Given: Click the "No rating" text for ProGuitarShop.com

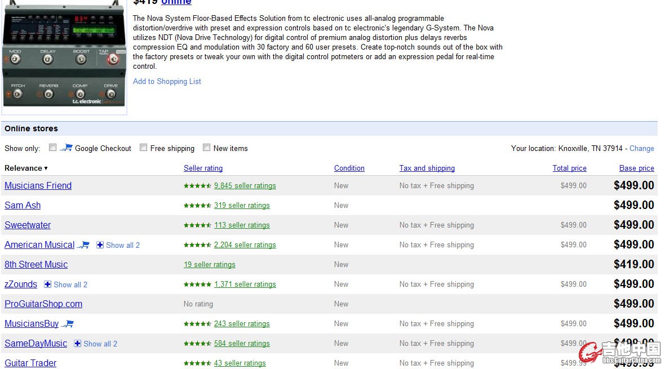Looking at the screenshot, I should (198, 304).
